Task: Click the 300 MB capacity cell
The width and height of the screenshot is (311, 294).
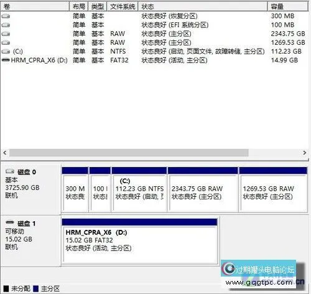Action: [x=282, y=16]
